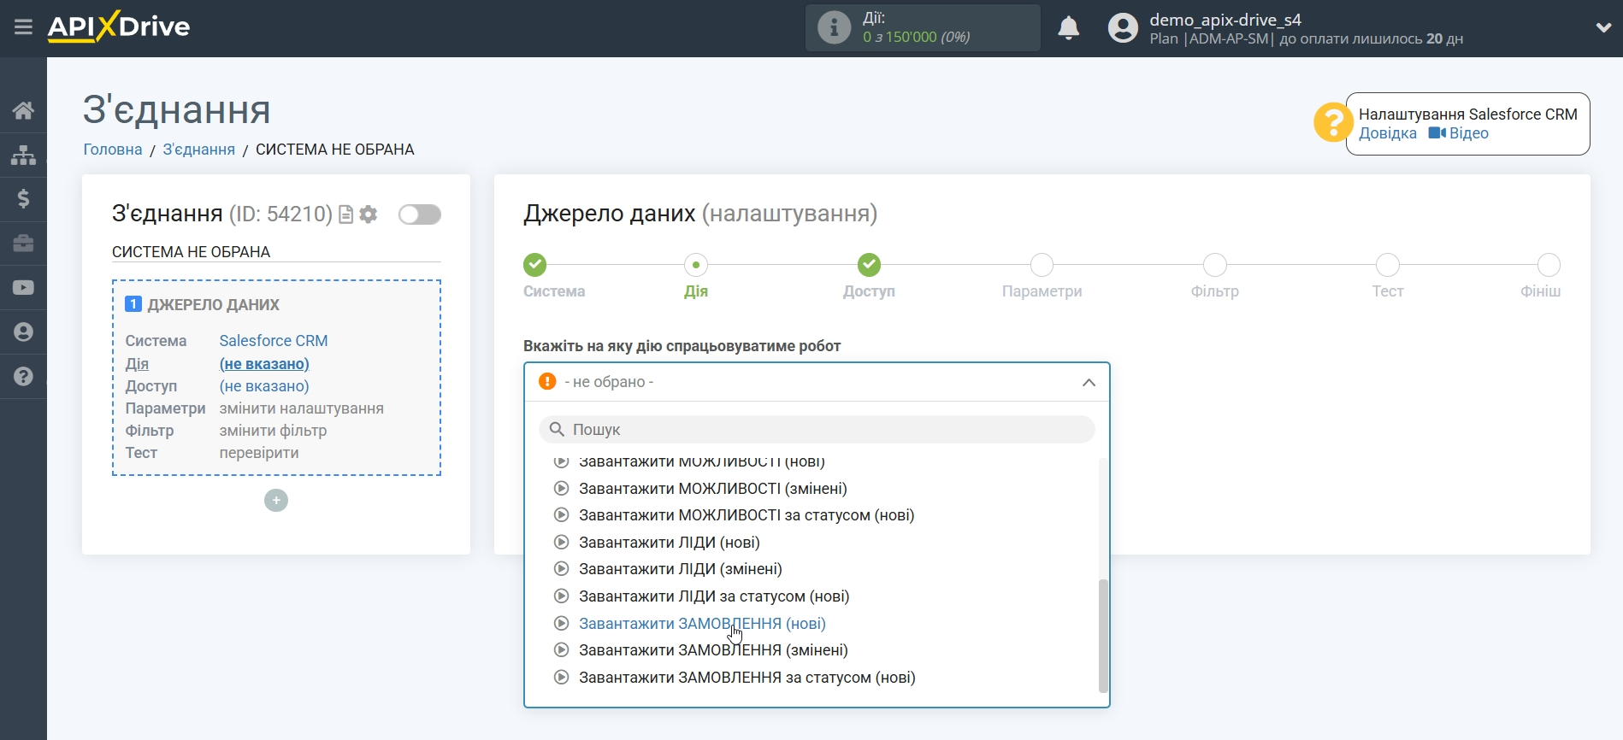Collapse the action dropdown '- не обрано -'
1623x740 pixels.
[x=817, y=382]
